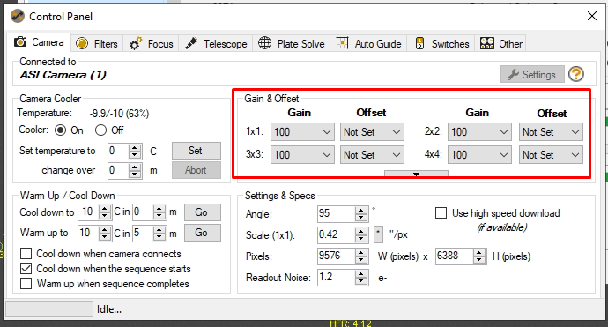The height and width of the screenshot is (327, 608).
Task: Click the Auto Guide crosshair icon
Action: [342, 43]
